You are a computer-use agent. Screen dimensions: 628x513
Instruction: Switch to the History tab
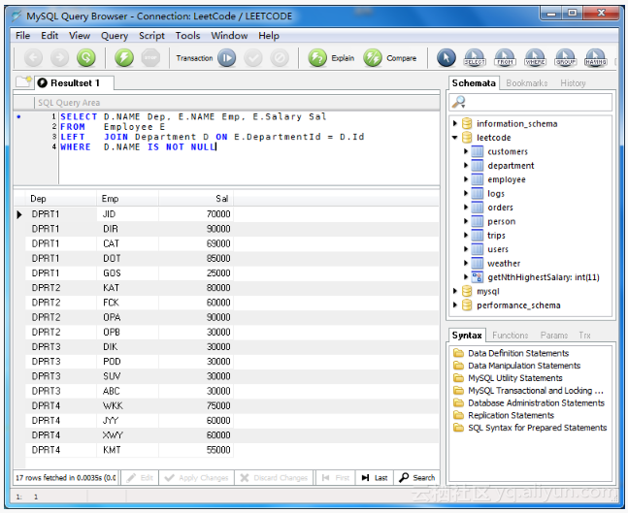tap(573, 82)
